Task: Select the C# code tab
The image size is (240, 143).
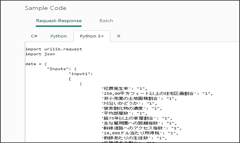Action: tap(34, 36)
